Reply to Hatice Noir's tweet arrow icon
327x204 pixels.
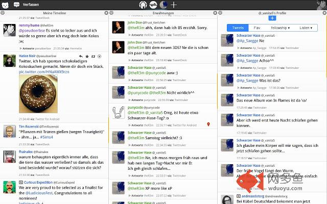[81, 56]
